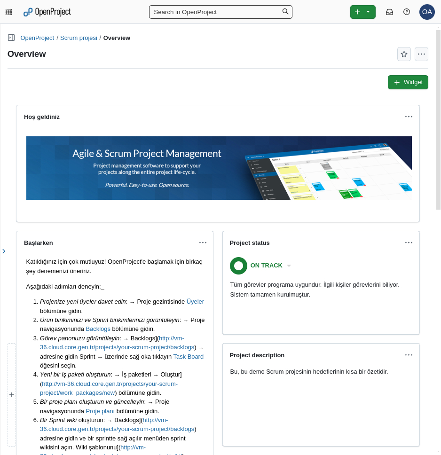Click the search magnifier icon
This screenshot has height=455, width=441.
[x=285, y=11]
